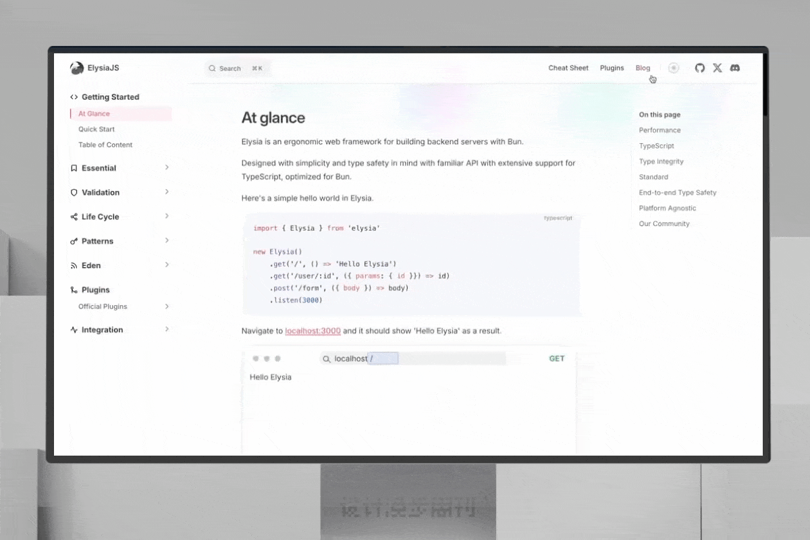Click the Integration pulse icon
The width and height of the screenshot is (810, 540).
(74, 330)
